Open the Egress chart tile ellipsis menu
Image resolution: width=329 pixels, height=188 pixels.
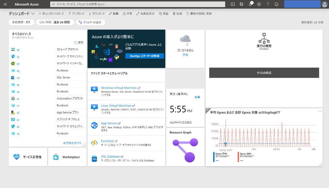point(320,111)
